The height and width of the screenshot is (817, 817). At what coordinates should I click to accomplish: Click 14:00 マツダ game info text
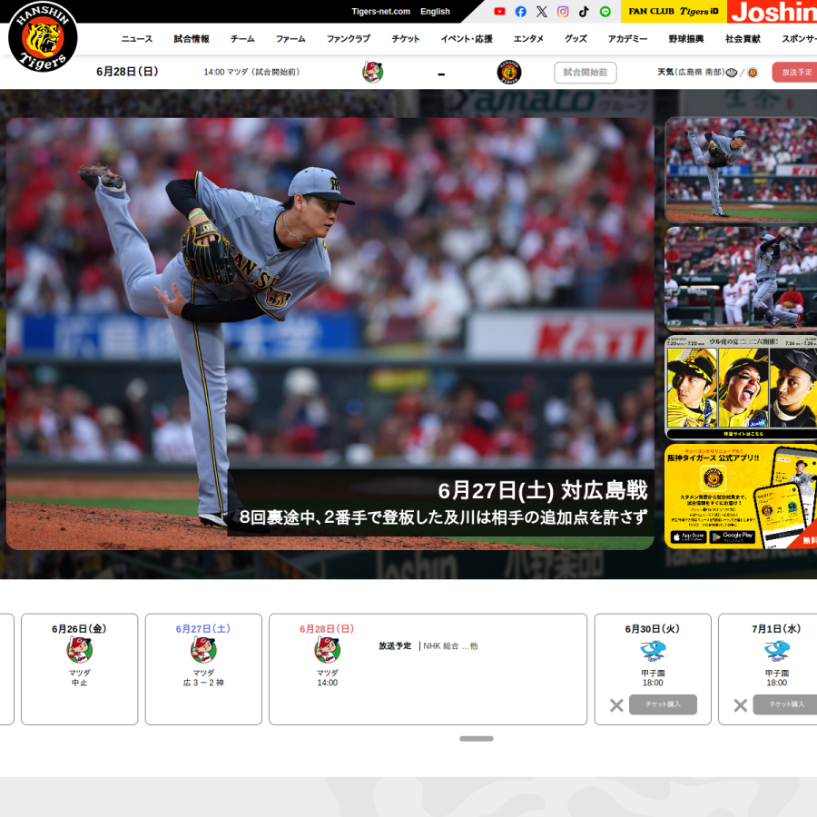(251, 72)
